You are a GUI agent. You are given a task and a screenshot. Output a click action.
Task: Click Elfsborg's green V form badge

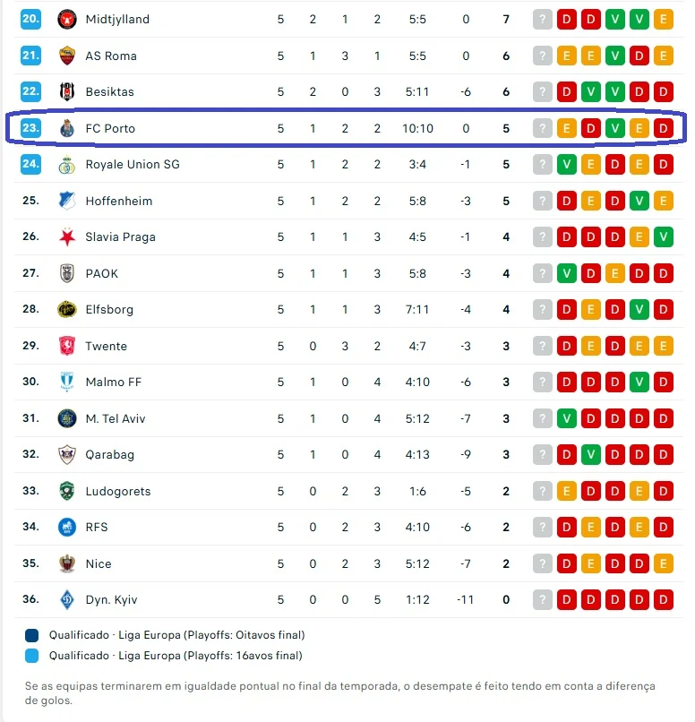[639, 309]
